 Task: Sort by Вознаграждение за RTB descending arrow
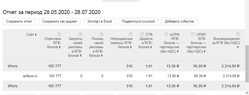coord(238,47)
